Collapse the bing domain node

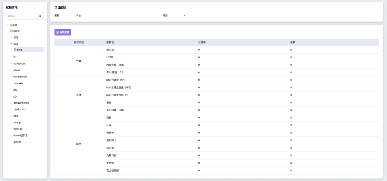11,44
